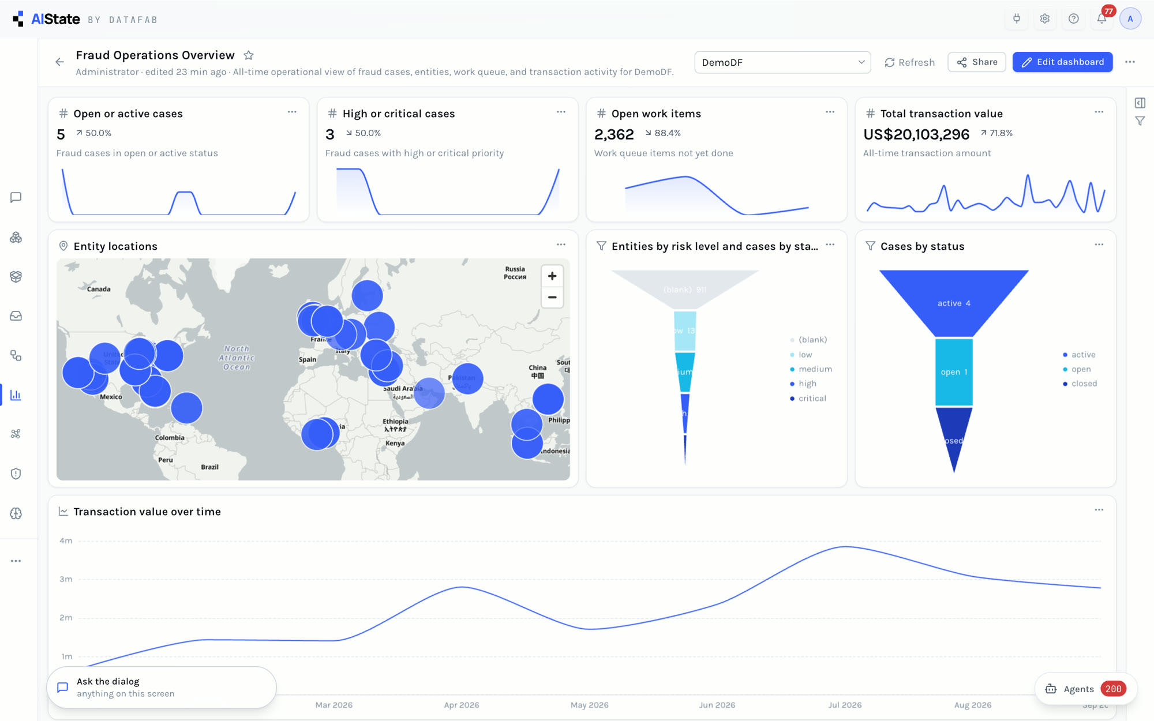Open the Agents panel with 200 badge
This screenshot has width=1154, height=721.
pyautogui.click(x=1085, y=689)
